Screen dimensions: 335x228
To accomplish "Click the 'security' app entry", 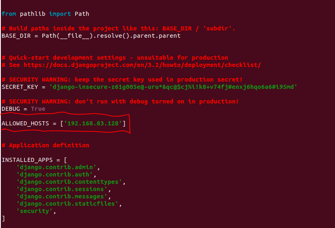I will 35,211.
